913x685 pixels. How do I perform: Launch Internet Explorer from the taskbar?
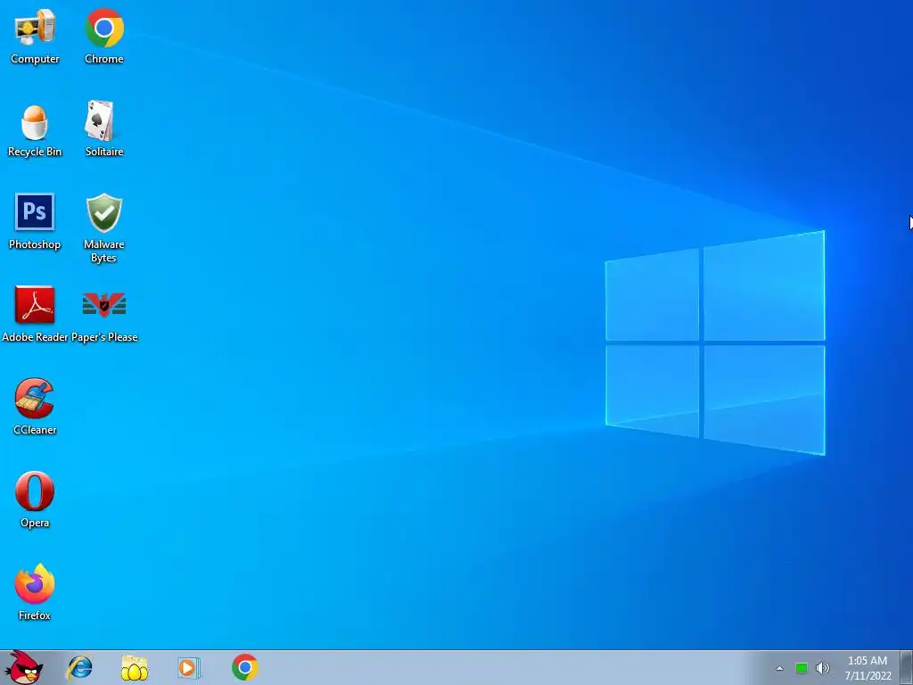[79, 667]
